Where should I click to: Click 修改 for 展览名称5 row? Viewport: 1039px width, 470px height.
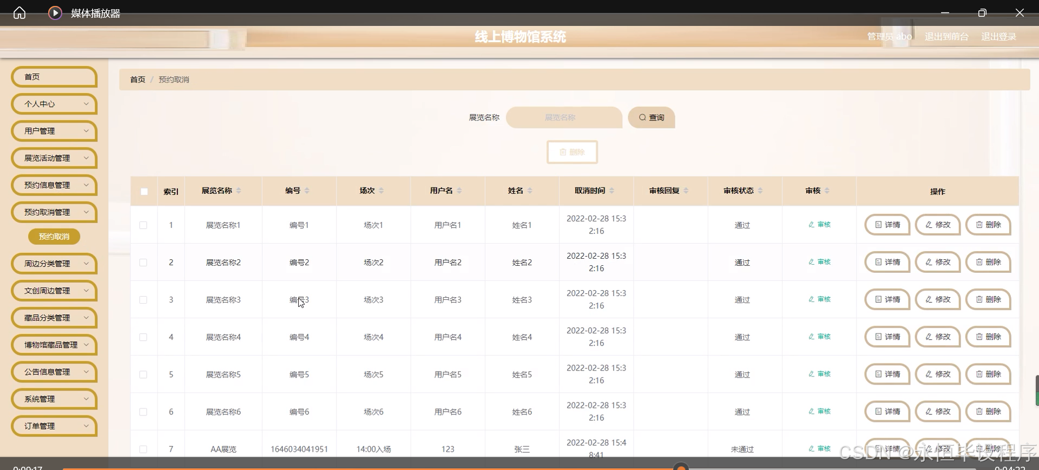click(x=938, y=374)
